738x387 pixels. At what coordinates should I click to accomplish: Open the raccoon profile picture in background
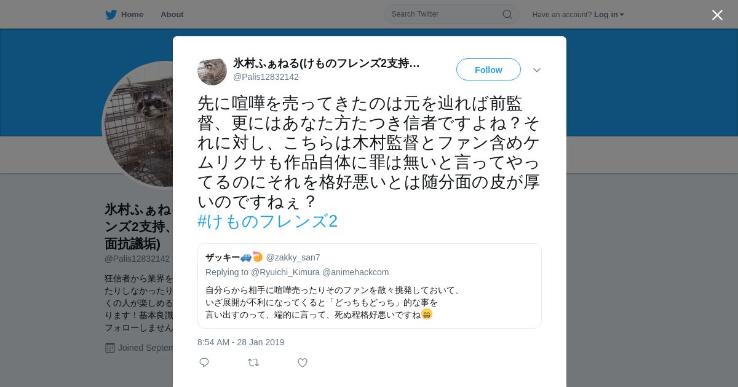pos(138,125)
